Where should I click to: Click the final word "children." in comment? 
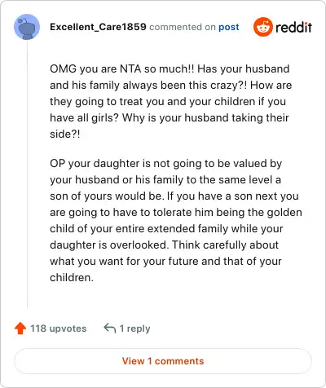point(72,277)
